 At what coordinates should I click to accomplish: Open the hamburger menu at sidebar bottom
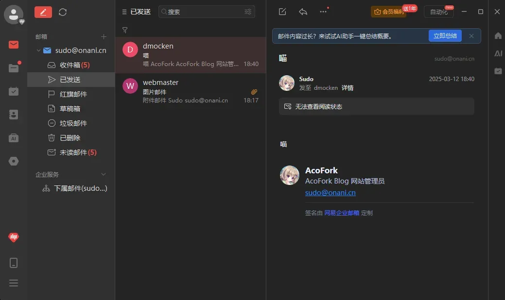point(14,283)
